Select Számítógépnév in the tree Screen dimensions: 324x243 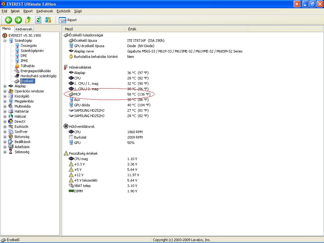pos(32,51)
